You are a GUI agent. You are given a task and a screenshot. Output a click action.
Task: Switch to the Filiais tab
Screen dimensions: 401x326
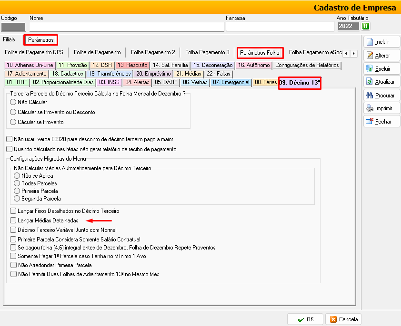[9, 39]
